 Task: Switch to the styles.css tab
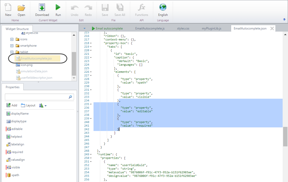pyautogui.click(x=183, y=28)
